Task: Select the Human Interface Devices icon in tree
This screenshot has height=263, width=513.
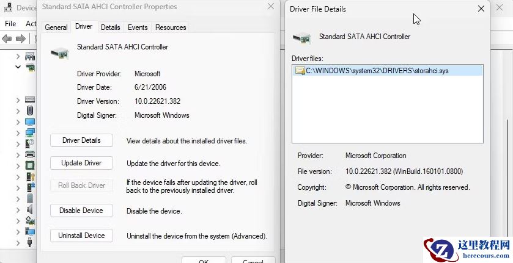Action: pos(30,56)
